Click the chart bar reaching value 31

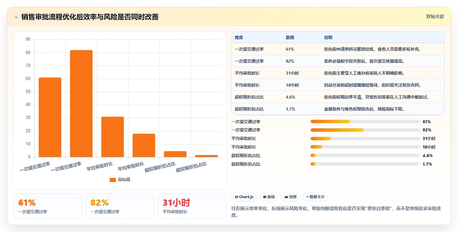coord(112,137)
